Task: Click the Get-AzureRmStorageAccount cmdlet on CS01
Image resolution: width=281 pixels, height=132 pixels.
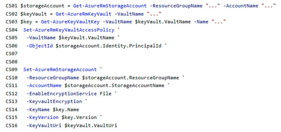Action: coord(110,6)
